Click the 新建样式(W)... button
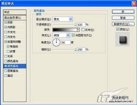Screen dimensions: 137x105 pos(123,24)
